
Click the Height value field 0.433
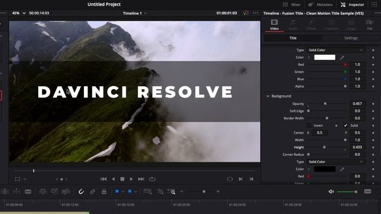click(357, 147)
